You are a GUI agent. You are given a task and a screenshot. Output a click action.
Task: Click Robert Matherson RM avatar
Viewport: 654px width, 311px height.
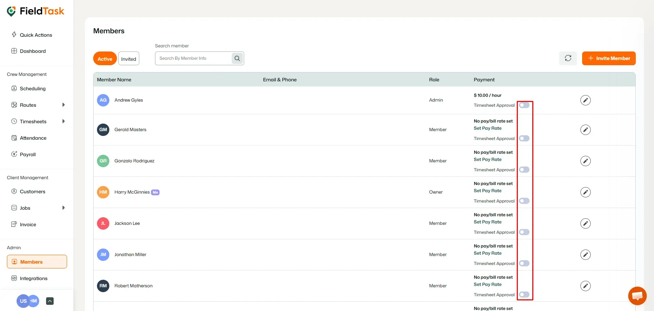(103, 286)
